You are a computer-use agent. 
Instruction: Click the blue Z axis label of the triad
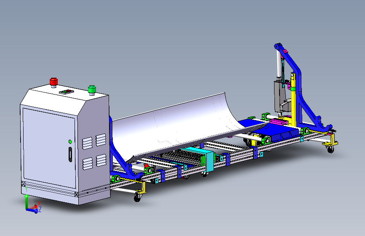[x=40, y=210]
